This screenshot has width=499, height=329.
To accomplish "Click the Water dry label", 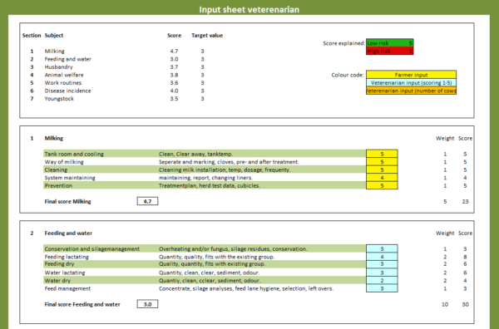I will [x=57, y=280].
